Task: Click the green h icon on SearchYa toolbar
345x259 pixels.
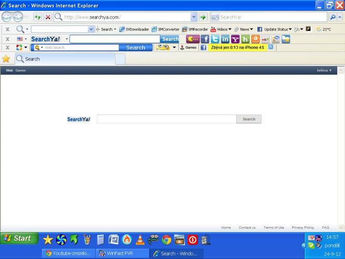Action: (245, 39)
